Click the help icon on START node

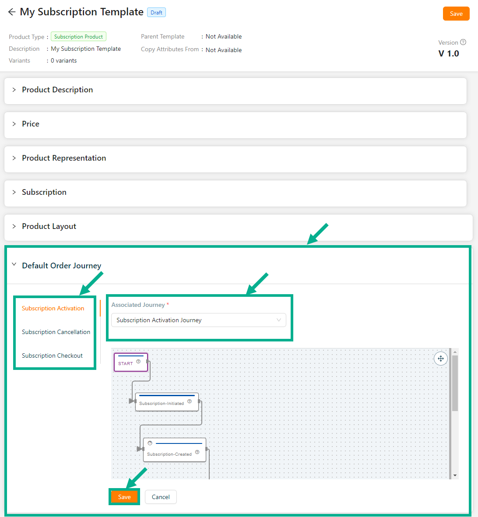click(x=138, y=362)
